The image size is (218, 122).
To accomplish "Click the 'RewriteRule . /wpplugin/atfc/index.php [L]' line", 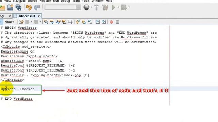I will (x=45, y=75).
